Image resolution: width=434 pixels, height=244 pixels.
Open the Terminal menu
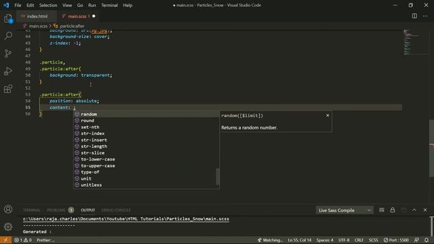109,5
